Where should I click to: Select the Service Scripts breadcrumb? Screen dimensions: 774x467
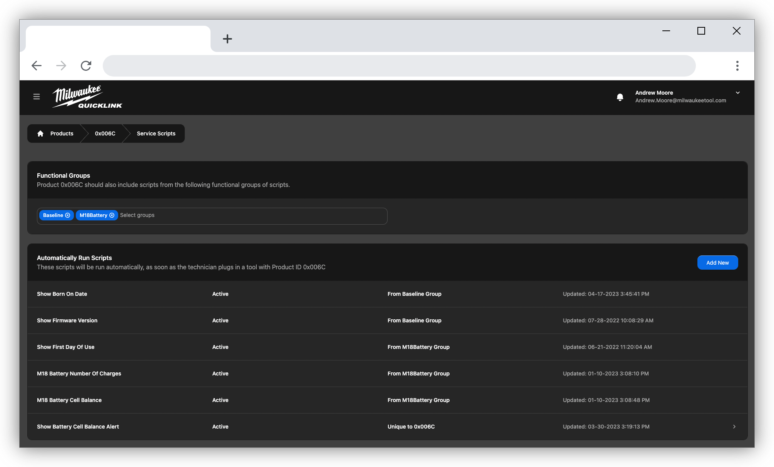tap(156, 133)
